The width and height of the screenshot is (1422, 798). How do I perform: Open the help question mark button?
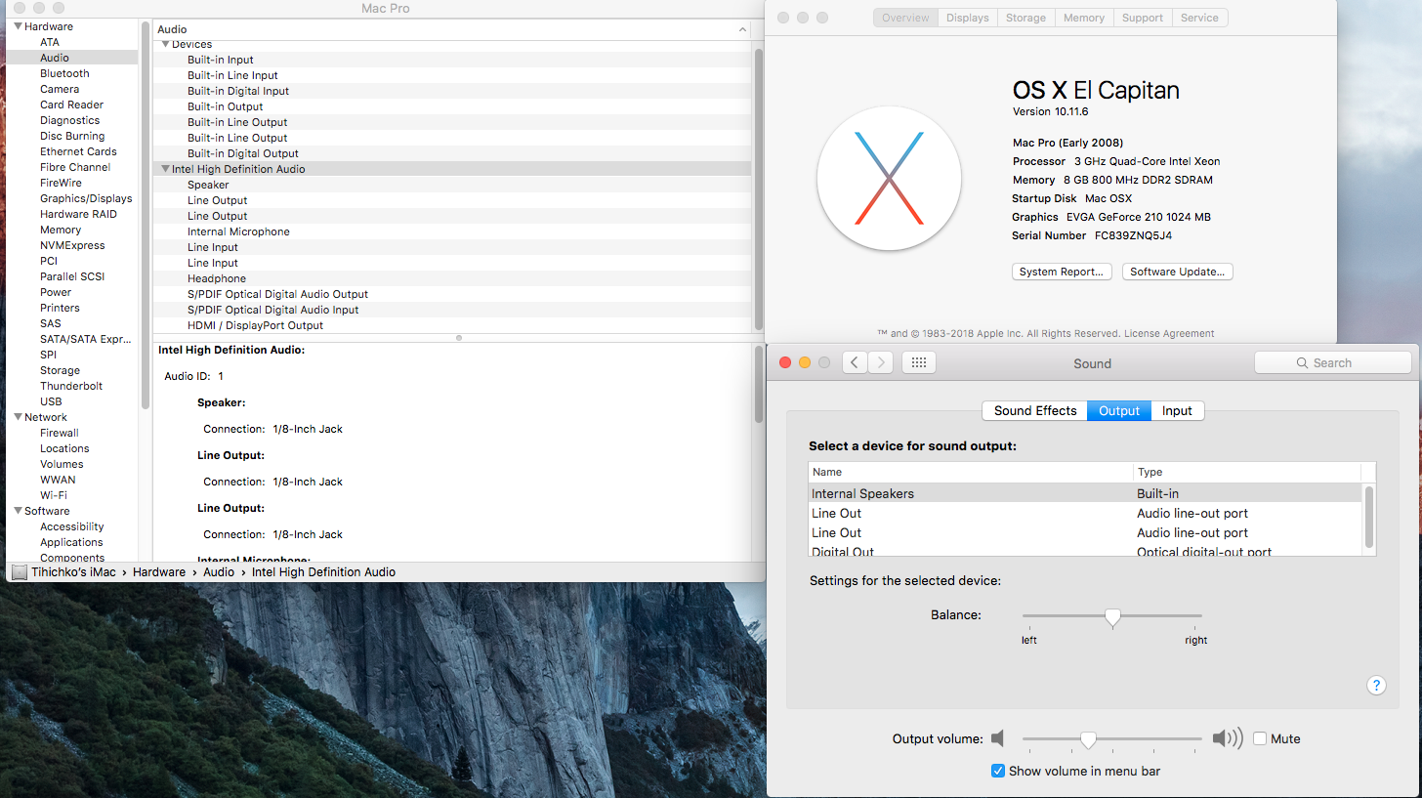1375,686
